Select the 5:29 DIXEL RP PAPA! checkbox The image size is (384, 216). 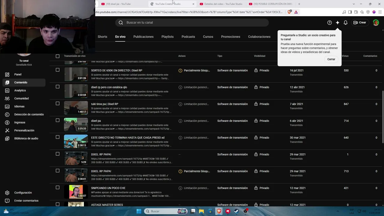coord(58,154)
